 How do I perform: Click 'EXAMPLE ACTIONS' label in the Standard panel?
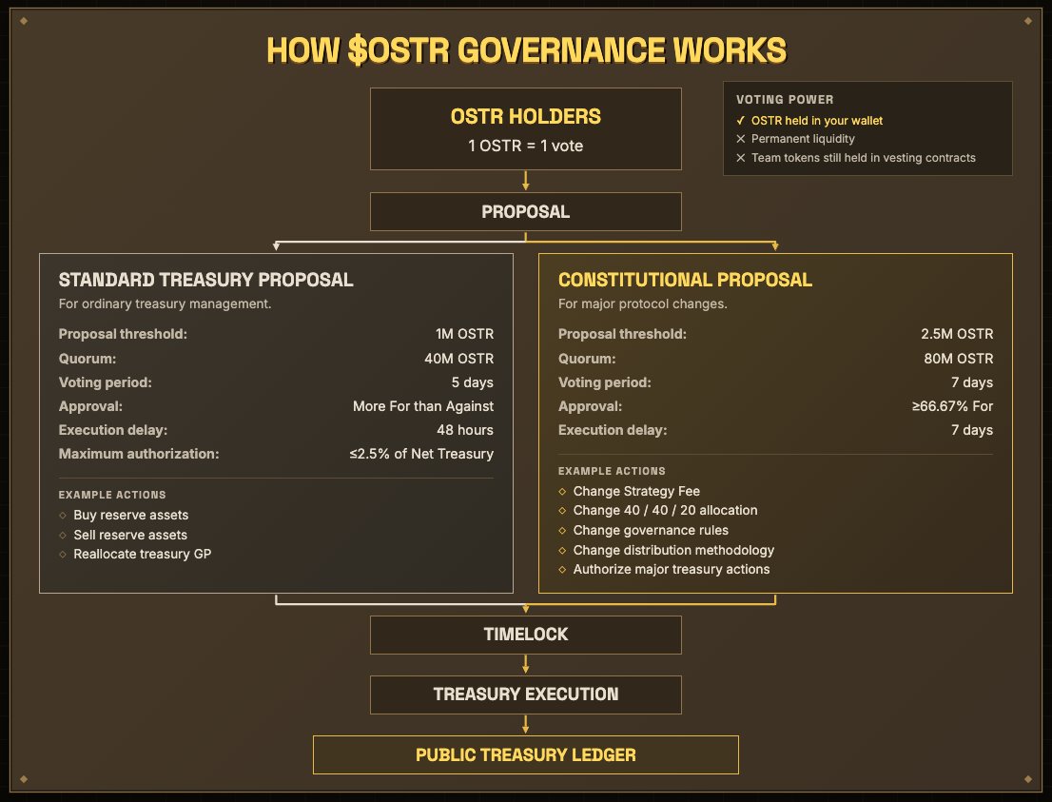click(112, 496)
